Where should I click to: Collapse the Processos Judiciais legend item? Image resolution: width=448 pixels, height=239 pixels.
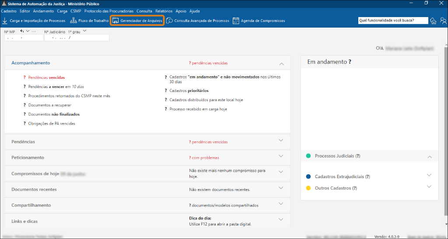(429, 156)
